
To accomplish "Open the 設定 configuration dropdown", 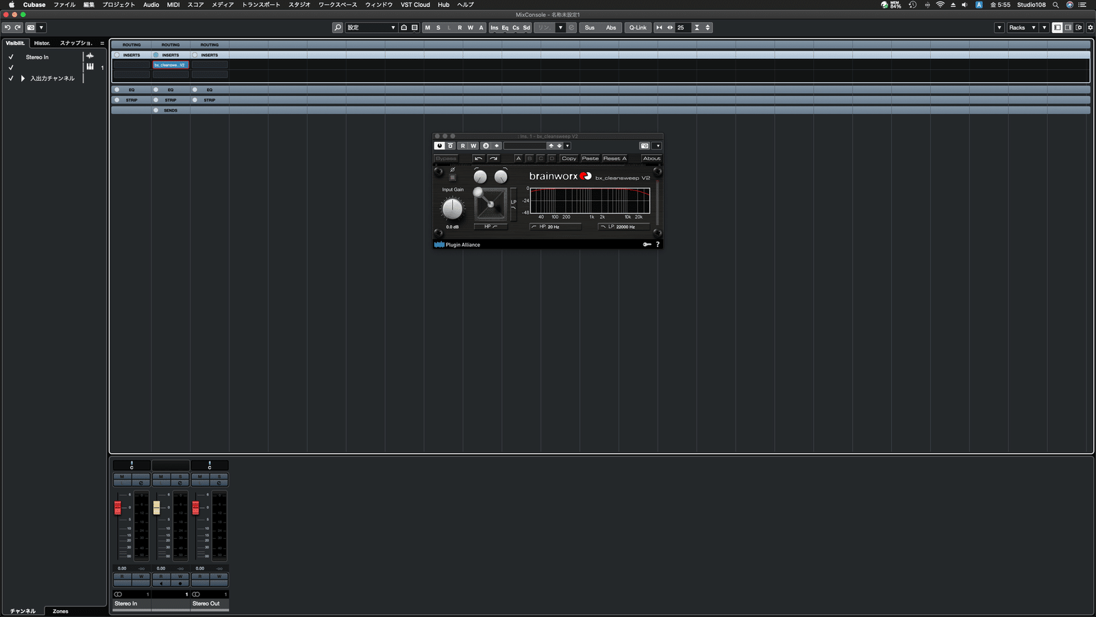I will [x=371, y=27].
